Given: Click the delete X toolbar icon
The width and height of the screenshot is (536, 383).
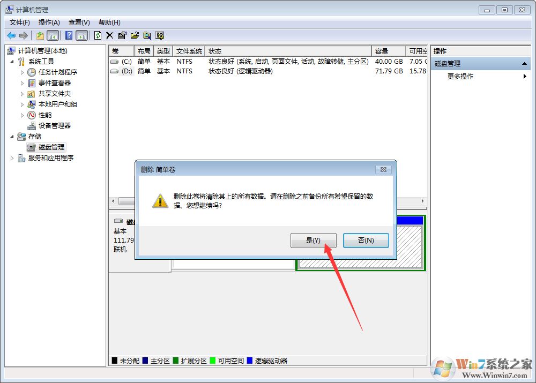Looking at the screenshot, I should point(109,35).
